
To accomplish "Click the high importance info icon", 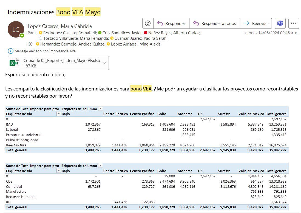I will tap(10, 51).
